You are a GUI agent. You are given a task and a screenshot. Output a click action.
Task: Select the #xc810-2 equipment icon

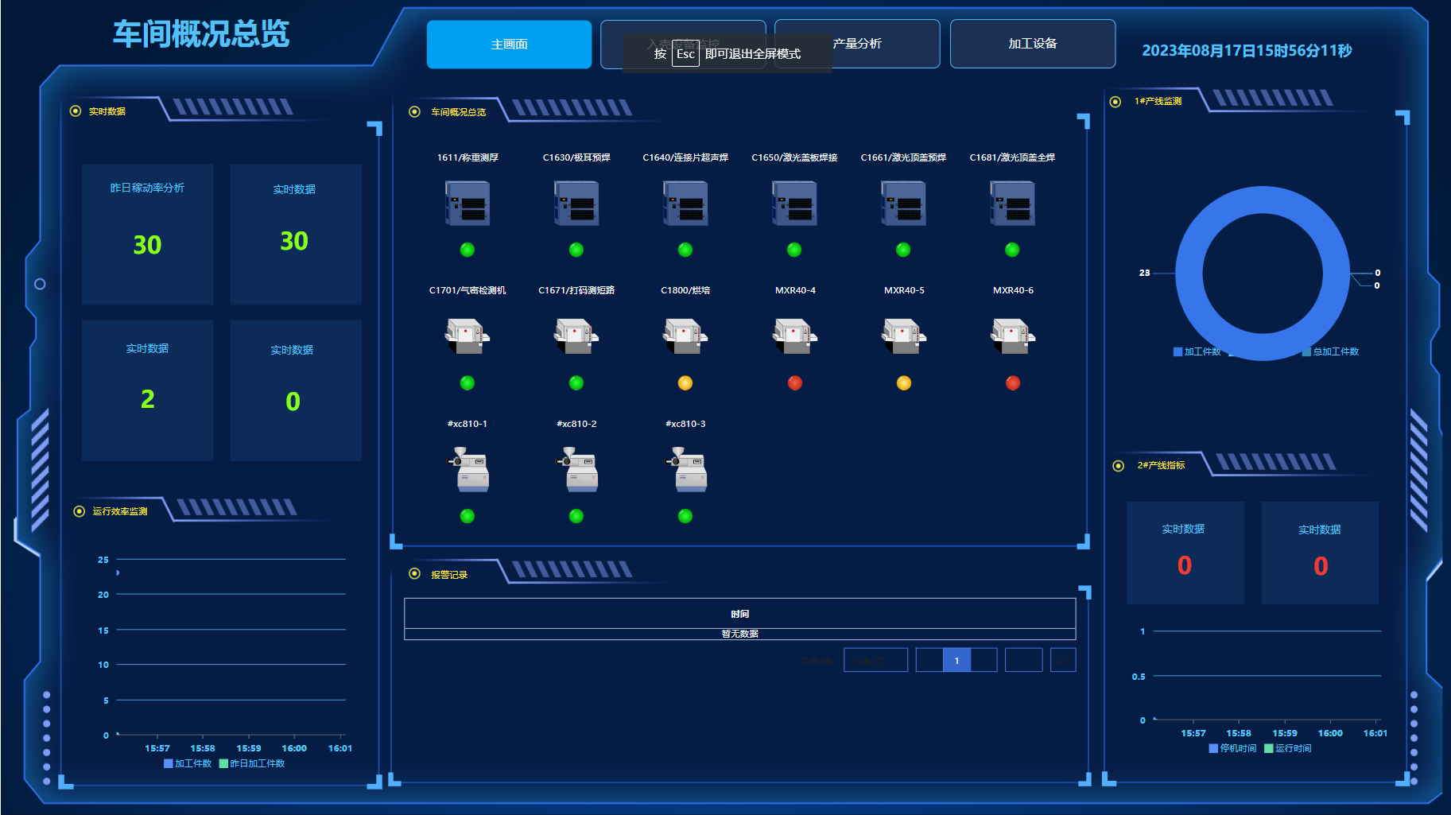(576, 469)
